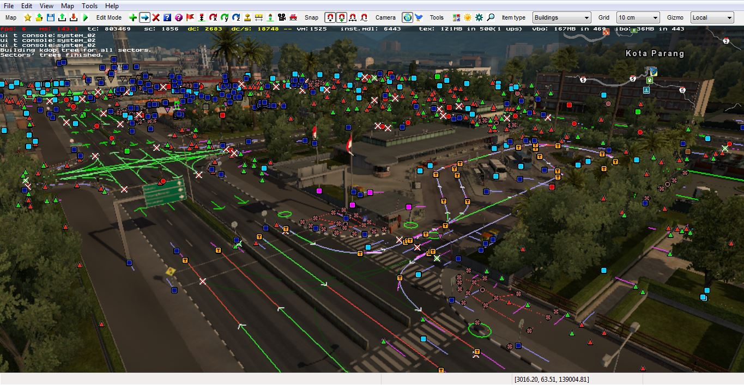Toggle the third Snap magnet option
Viewport: 744px width, 385px height.
pos(353,17)
